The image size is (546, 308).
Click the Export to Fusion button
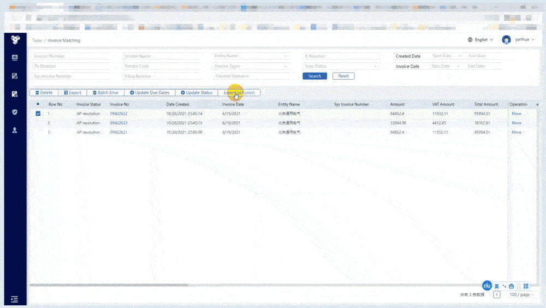(x=239, y=93)
